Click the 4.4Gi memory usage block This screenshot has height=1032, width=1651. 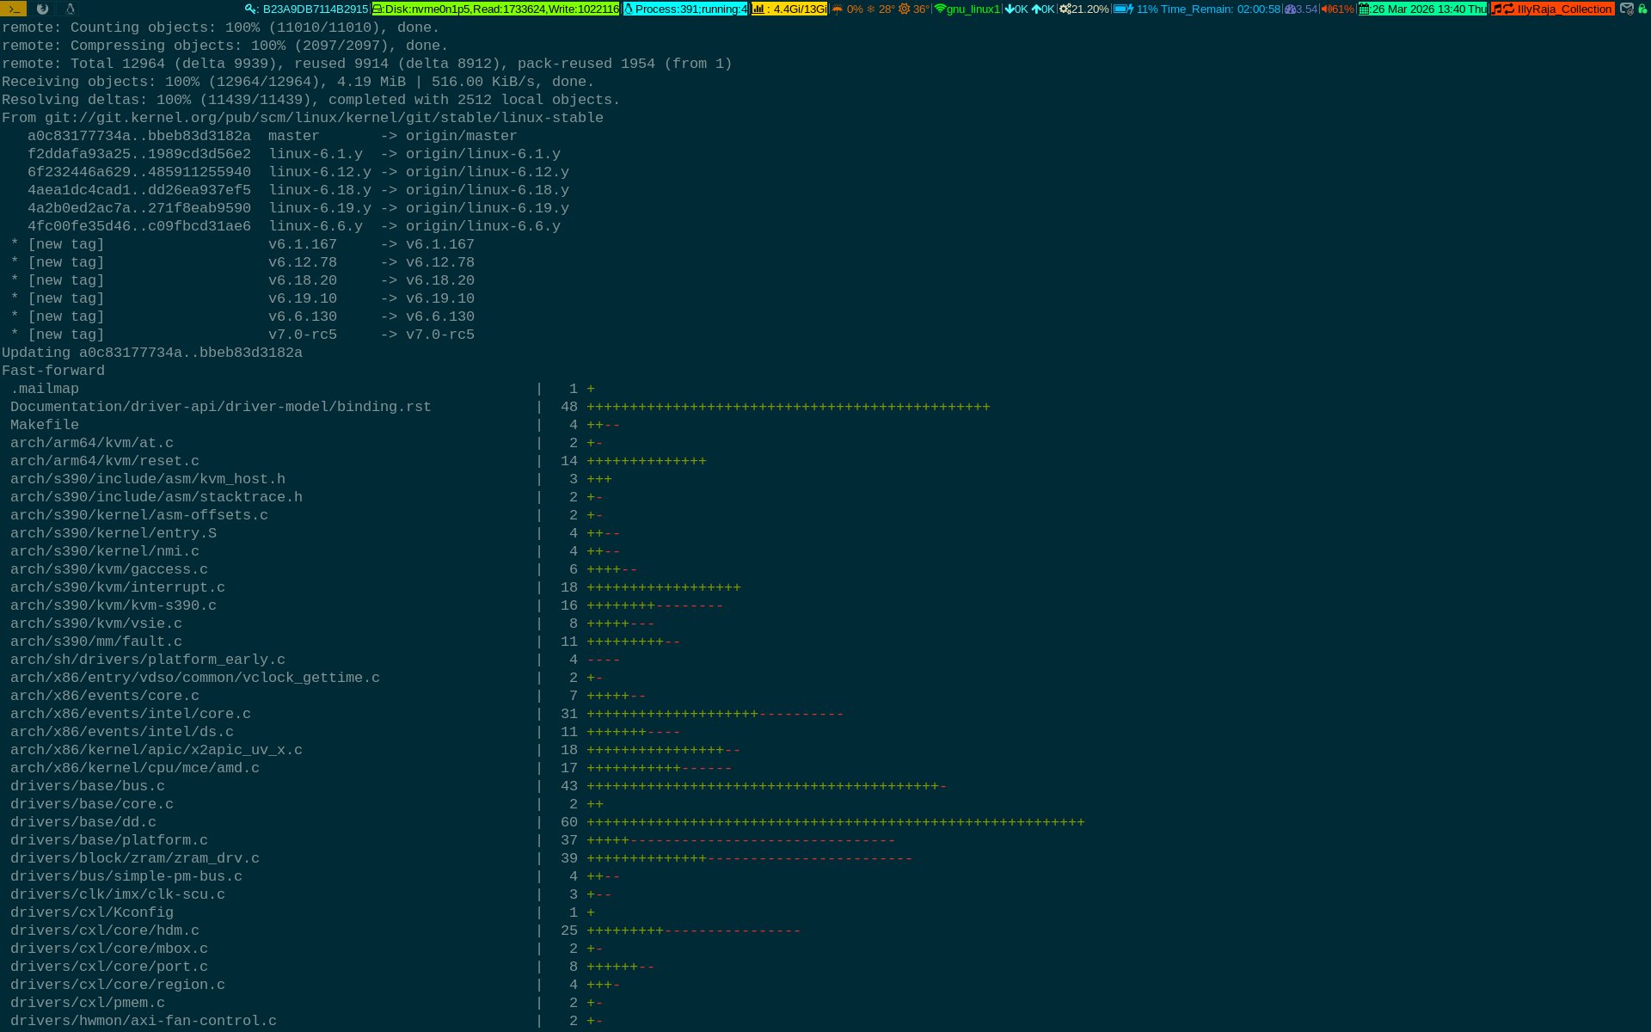[x=789, y=9]
